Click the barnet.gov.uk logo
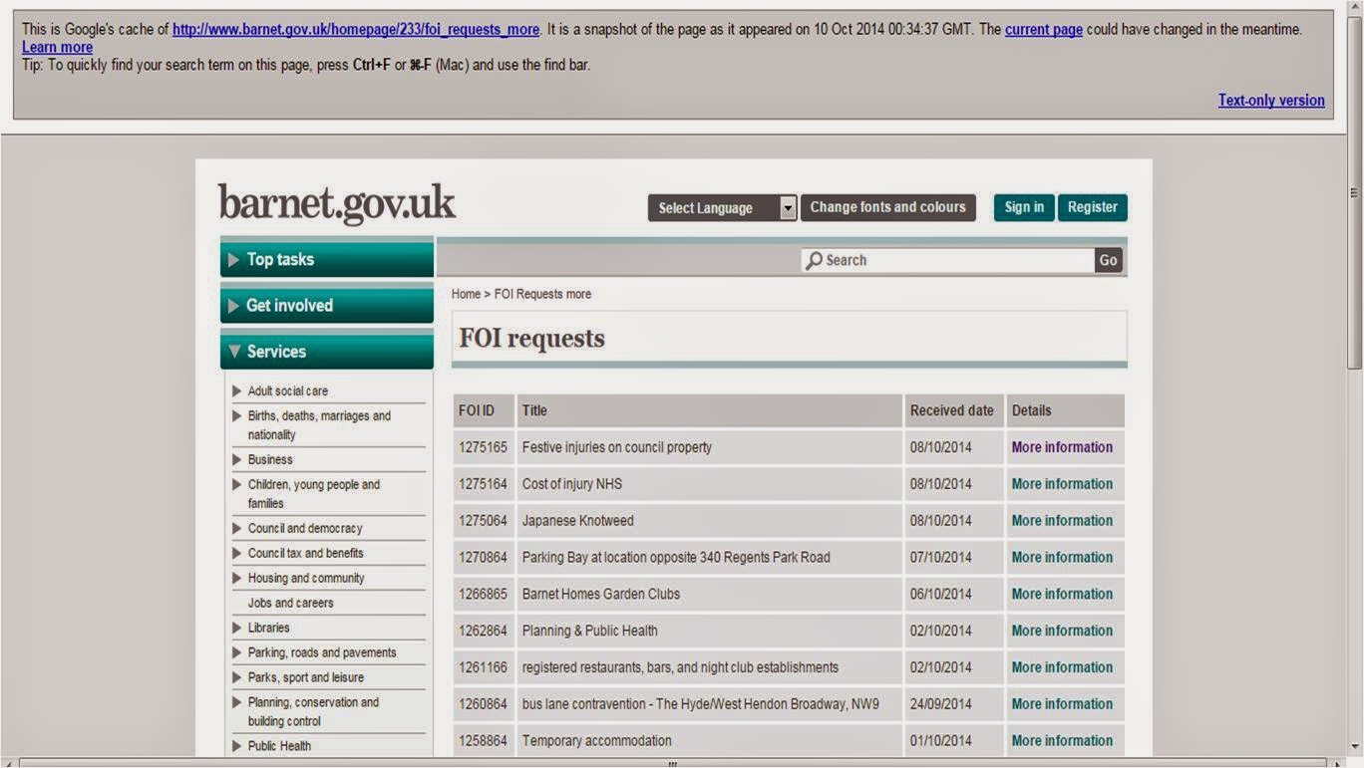 point(337,203)
